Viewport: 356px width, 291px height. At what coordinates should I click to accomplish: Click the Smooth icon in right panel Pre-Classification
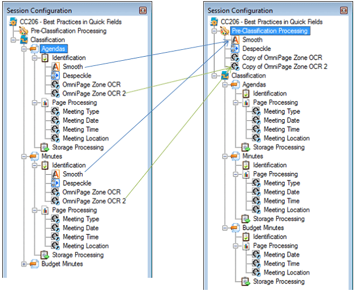click(236, 40)
